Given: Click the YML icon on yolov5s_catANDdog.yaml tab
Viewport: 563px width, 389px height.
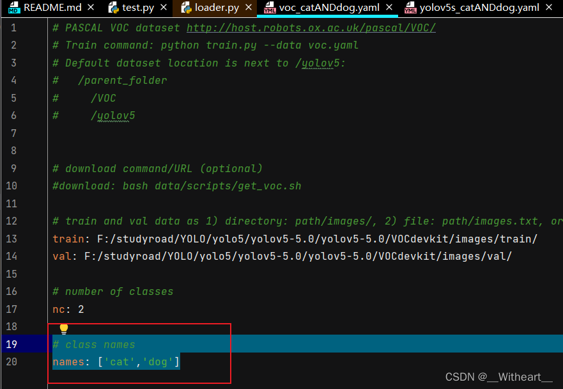Looking at the screenshot, I should (410, 8).
